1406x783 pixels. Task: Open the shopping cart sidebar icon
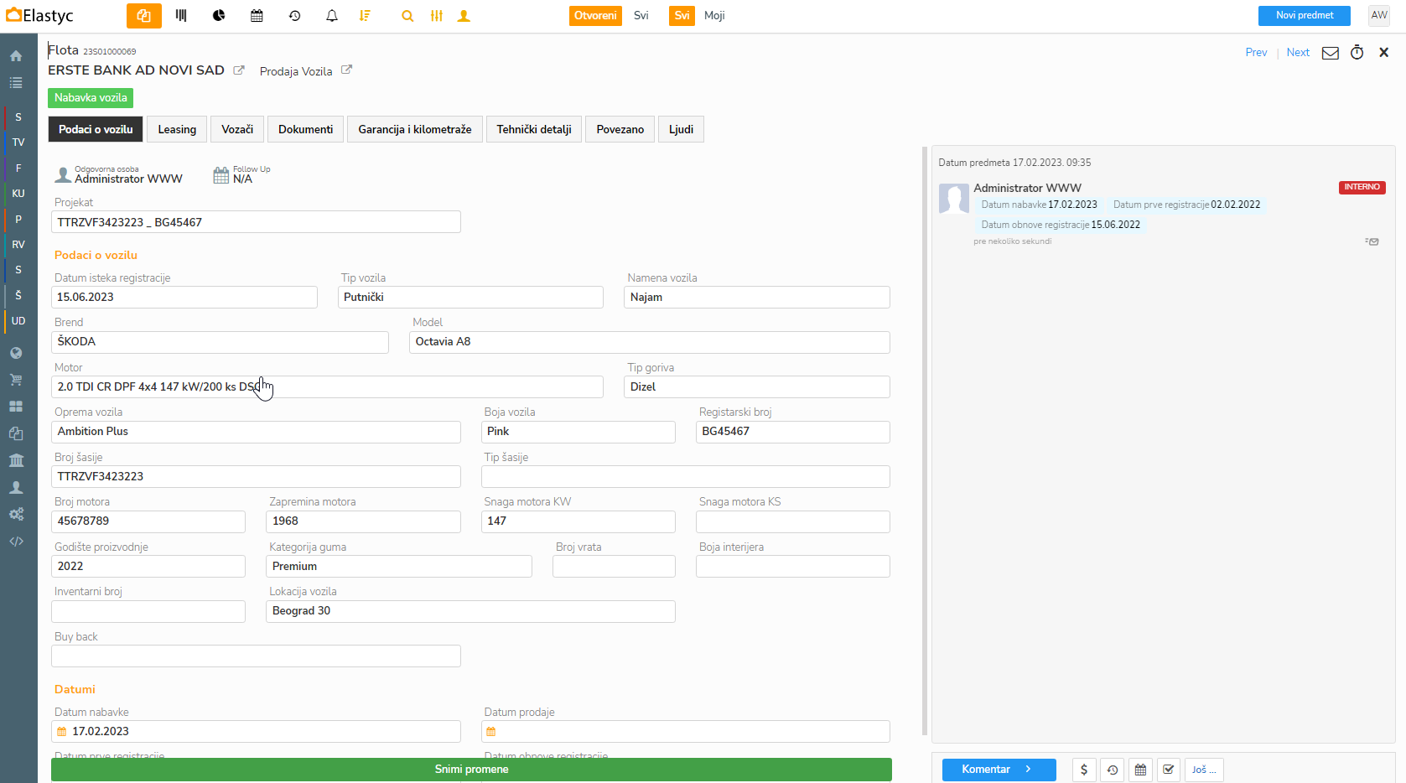click(x=16, y=380)
